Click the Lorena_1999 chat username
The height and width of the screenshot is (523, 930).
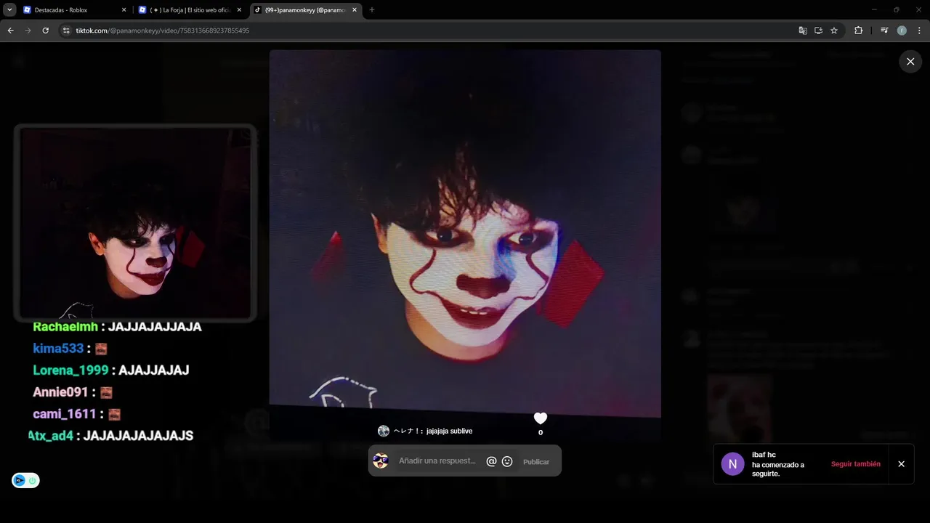tap(70, 370)
